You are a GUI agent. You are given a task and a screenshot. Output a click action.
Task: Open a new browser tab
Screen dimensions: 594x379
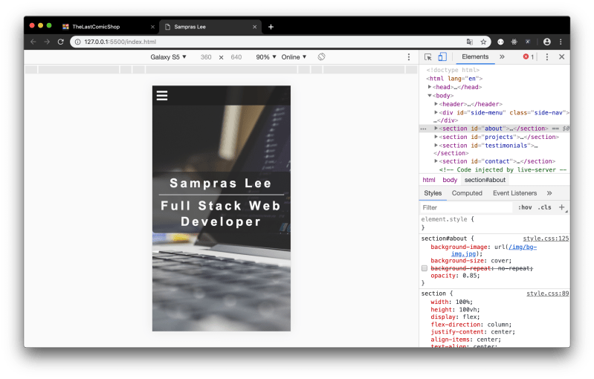271,27
